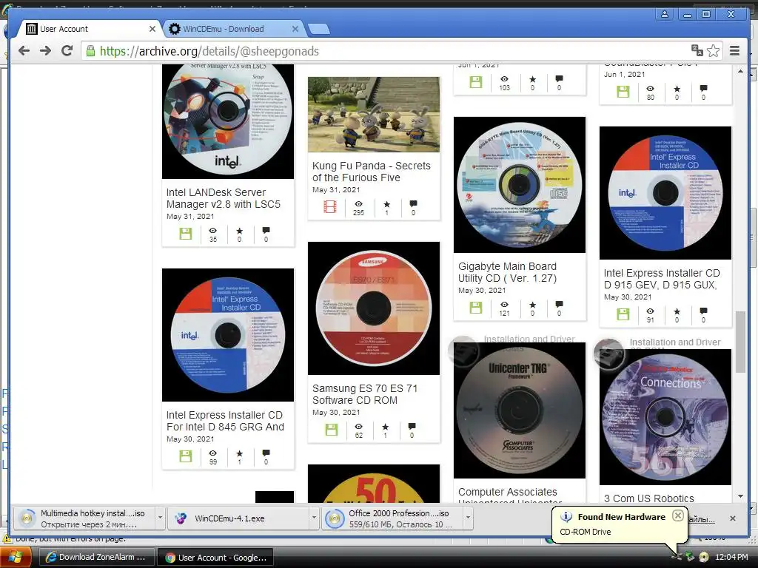Click the star icon under Samsung ES 70
Screen dimensions: 758x568
385,427
